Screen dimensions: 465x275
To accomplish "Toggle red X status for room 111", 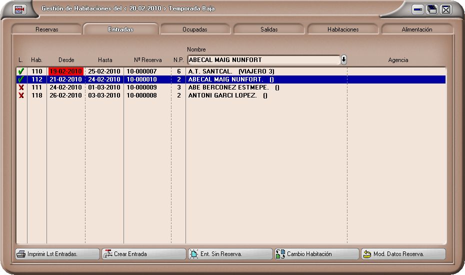I will 21,87.
